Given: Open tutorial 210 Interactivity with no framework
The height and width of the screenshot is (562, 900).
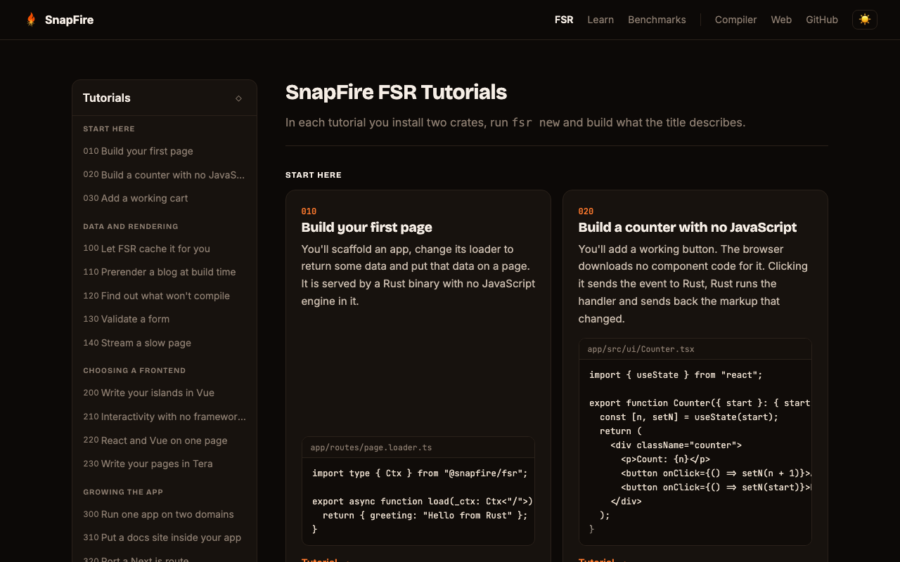Looking at the screenshot, I should click(x=165, y=417).
